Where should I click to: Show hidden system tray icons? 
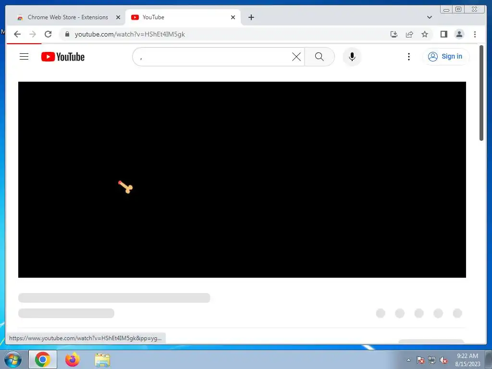(408, 360)
